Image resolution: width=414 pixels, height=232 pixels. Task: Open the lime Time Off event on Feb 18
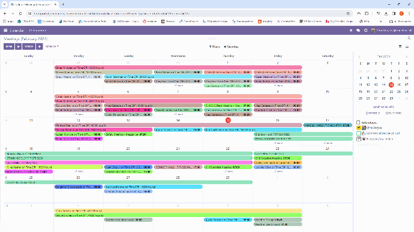[53, 167]
